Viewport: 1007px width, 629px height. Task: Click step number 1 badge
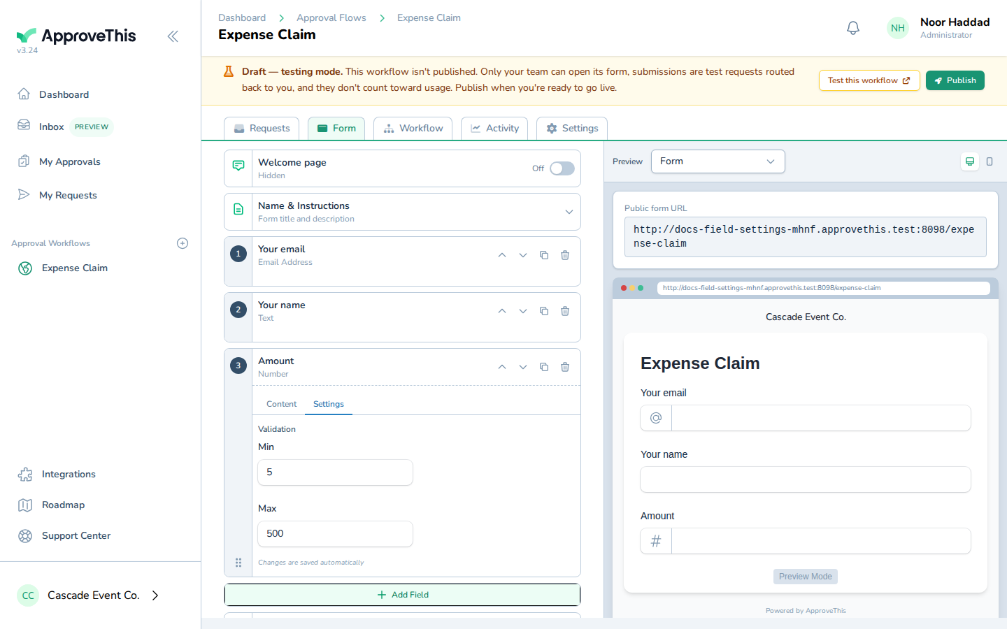point(238,254)
